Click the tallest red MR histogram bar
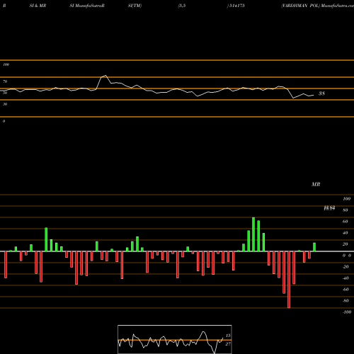The image size is (354, 354). (289, 280)
